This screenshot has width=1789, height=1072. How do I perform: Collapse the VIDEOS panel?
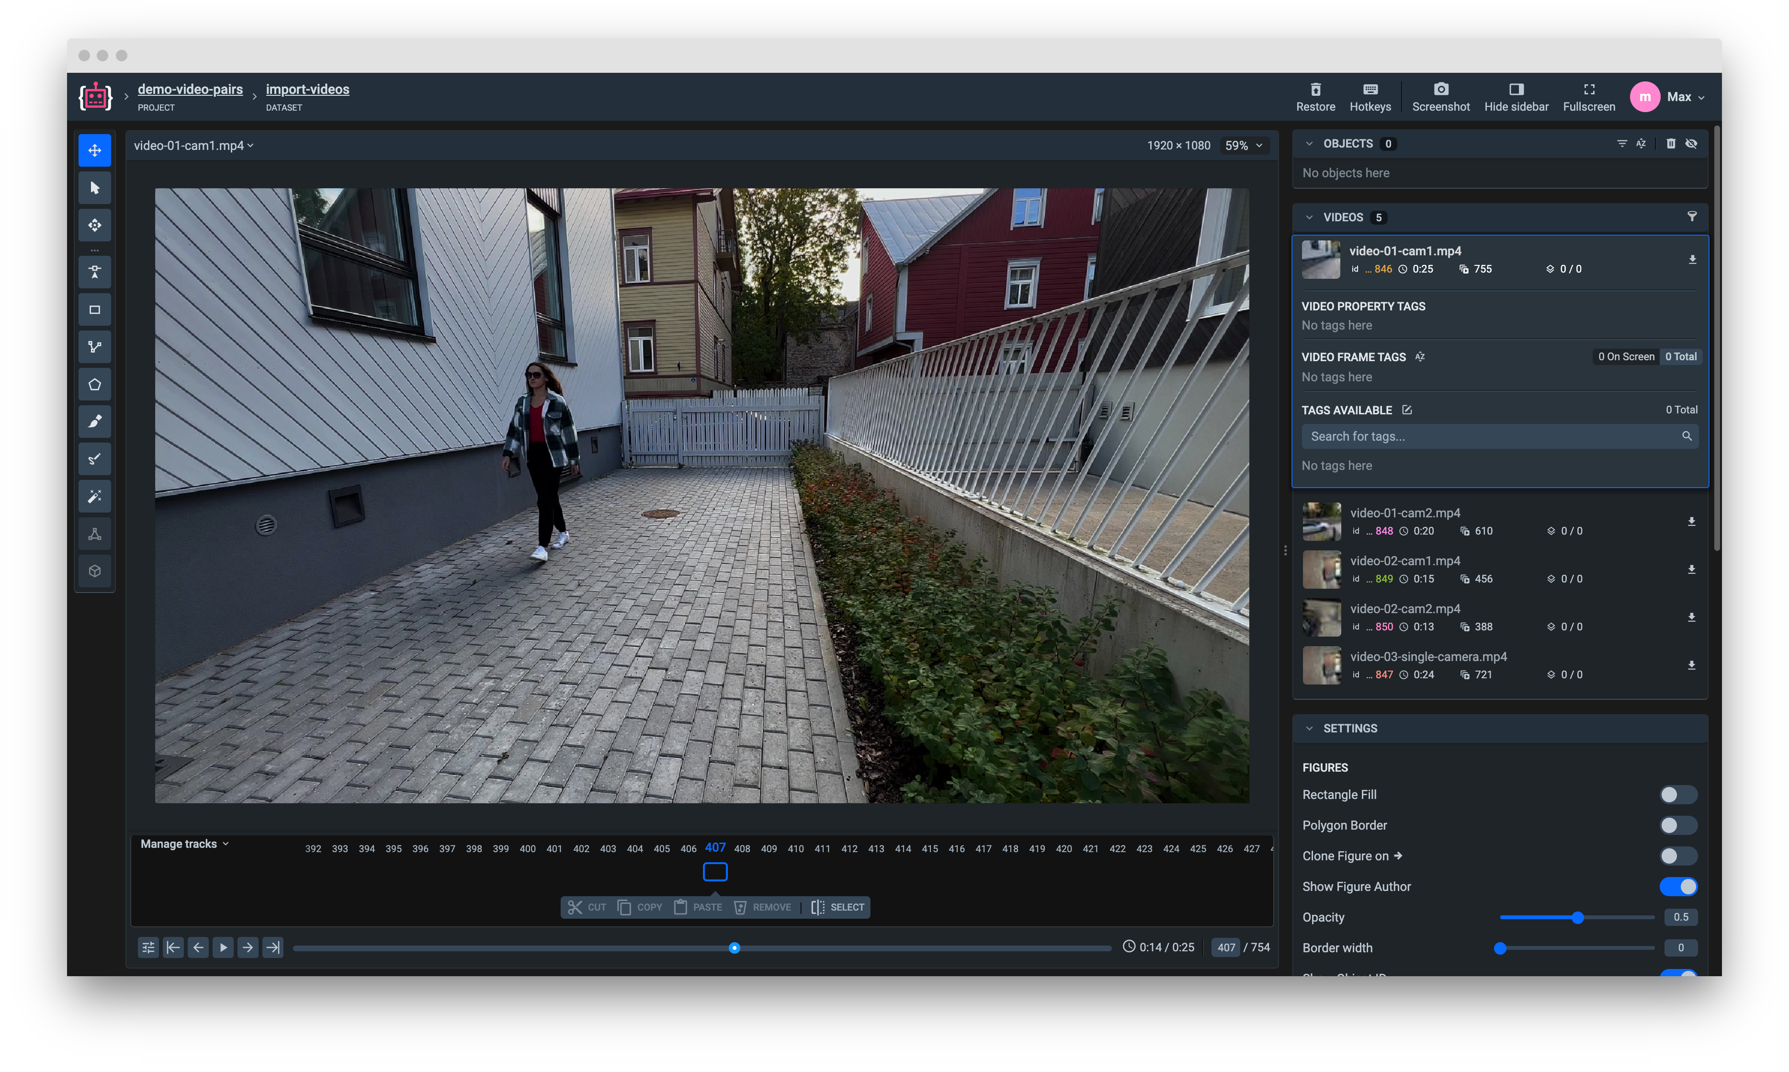pyautogui.click(x=1309, y=217)
